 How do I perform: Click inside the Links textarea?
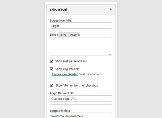coord(81,46)
